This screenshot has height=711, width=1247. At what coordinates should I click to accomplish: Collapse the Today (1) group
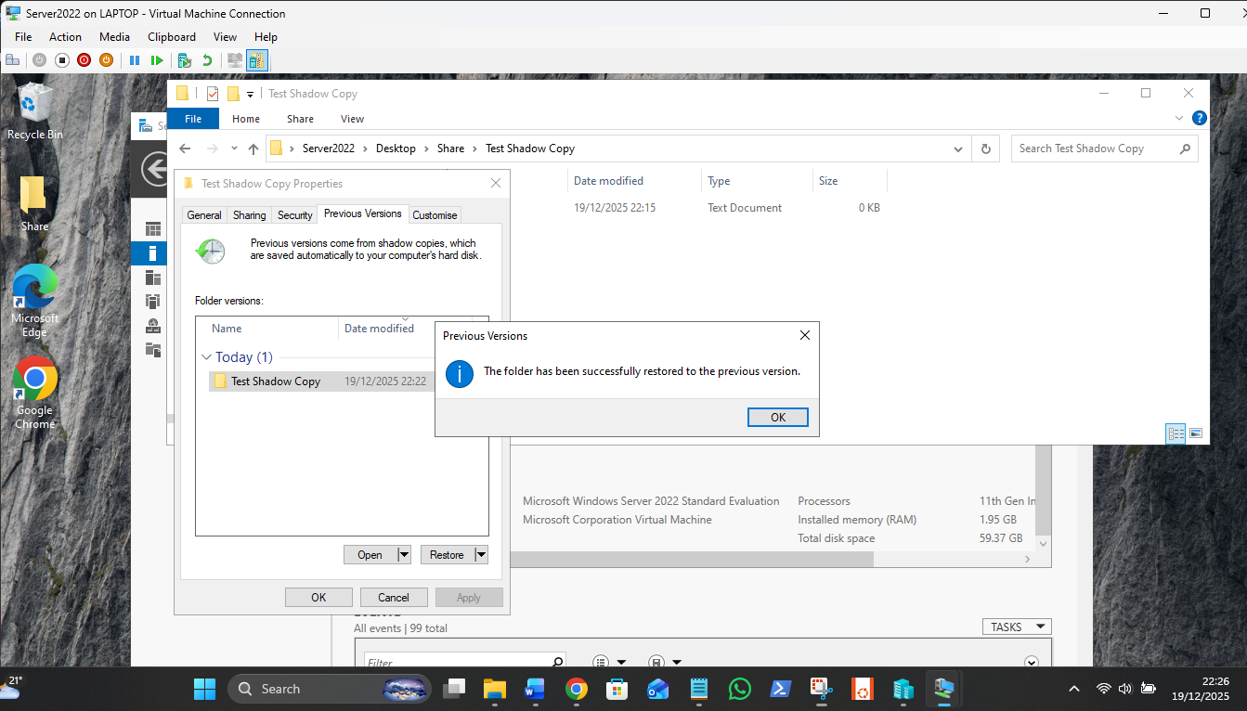[x=206, y=357]
